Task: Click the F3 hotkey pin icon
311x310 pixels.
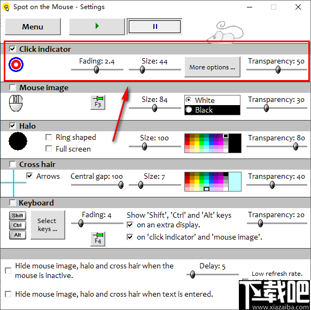Action: 98,102
